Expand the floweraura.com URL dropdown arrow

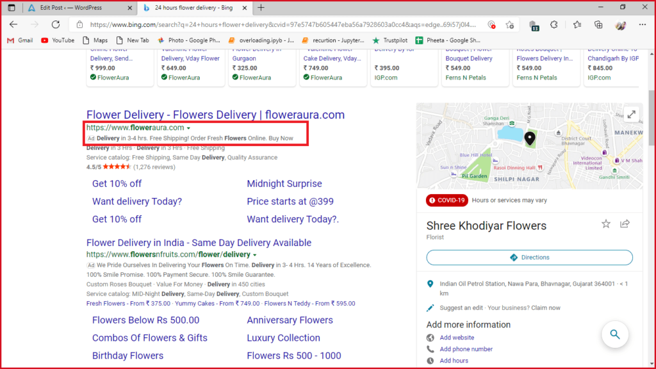pos(188,128)
